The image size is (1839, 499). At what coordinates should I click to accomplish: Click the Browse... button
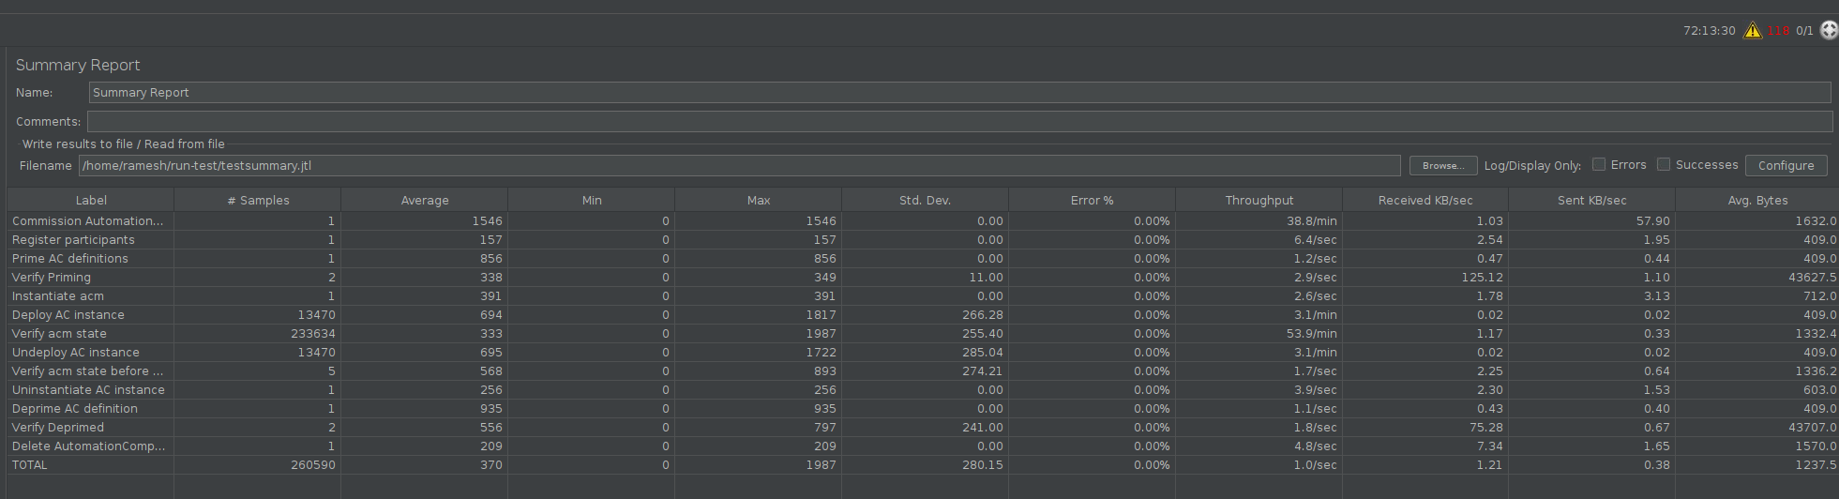[x=1443, y=165]
